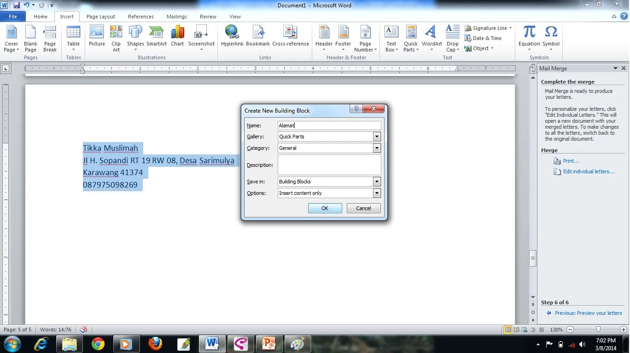This screenshot has height=353, width=630.
Task: Switch to the Mailings tab
Action: coord(177,17)
